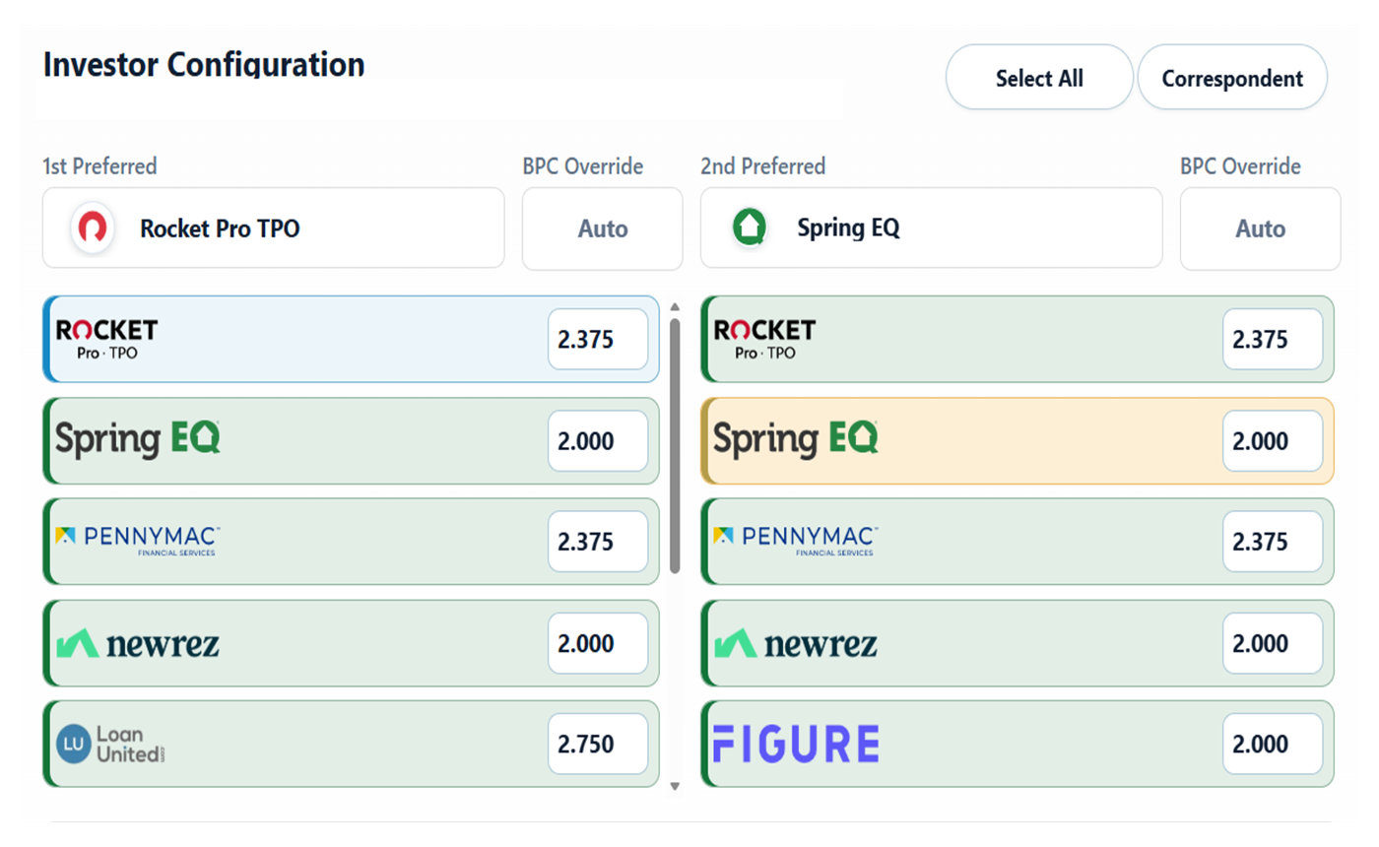Click the Select All button
The height and width of the screenshot is (847, 1379).
(x=1039, y=78)
